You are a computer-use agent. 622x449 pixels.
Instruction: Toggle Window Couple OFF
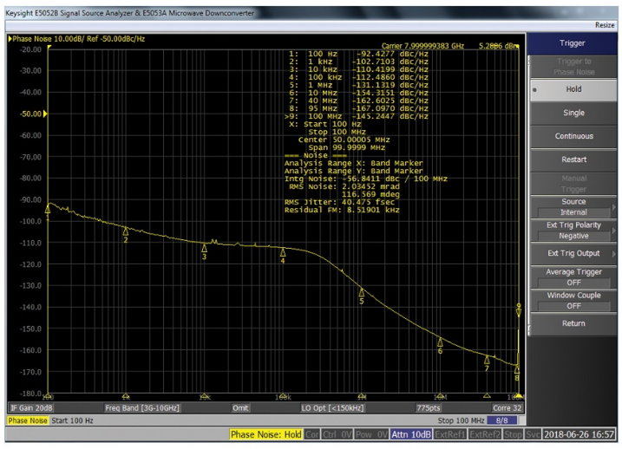pyautogui.click(x=573, y=301)
